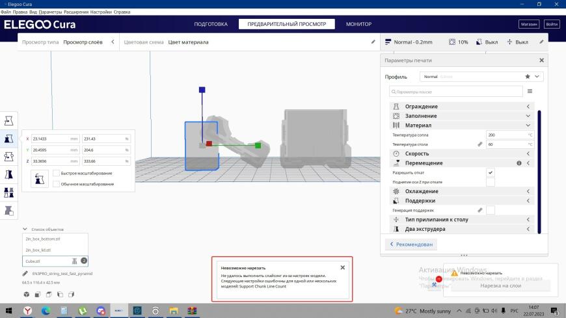Switch to right side view icon

[71, 295]
